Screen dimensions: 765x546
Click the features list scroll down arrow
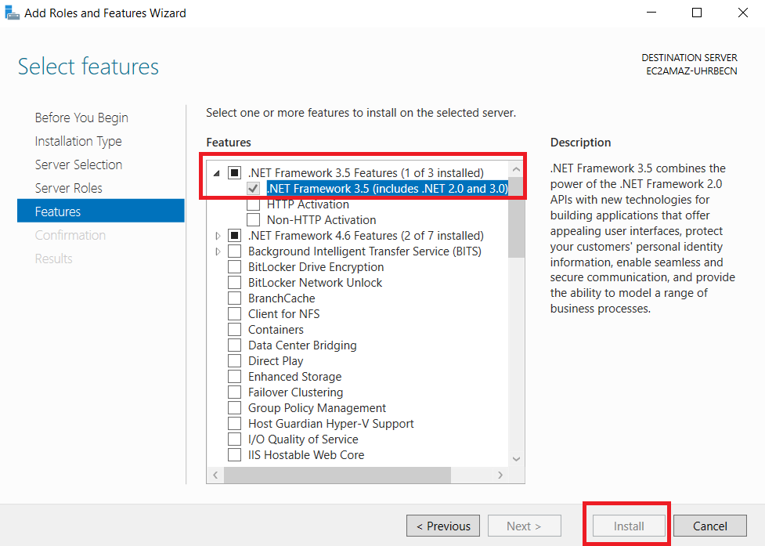(516, 459)
